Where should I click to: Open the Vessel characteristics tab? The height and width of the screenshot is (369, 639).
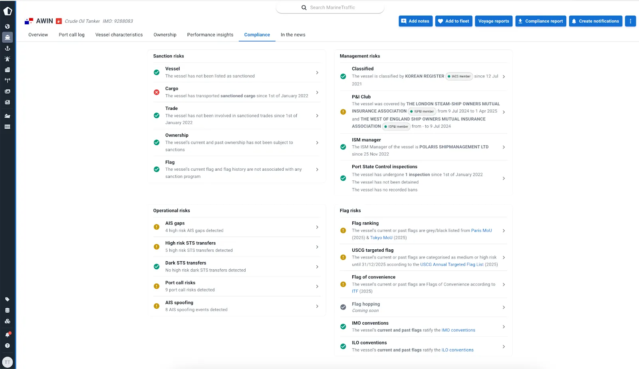(x=119, y=35)
